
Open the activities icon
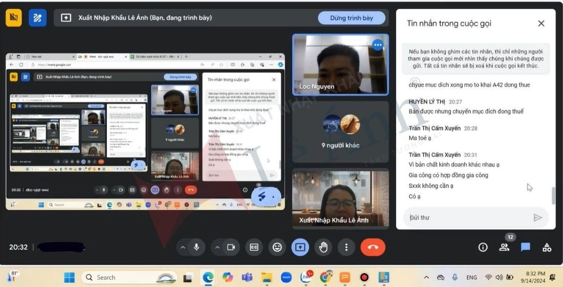[x=547, y=247]
